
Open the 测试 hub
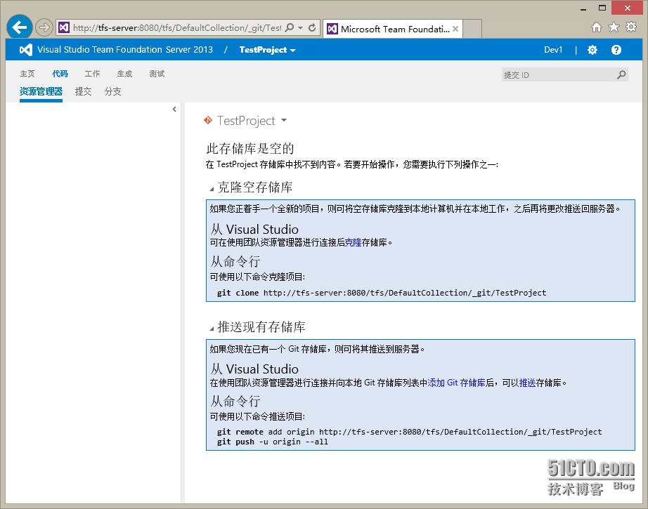[x=157, y=74]
